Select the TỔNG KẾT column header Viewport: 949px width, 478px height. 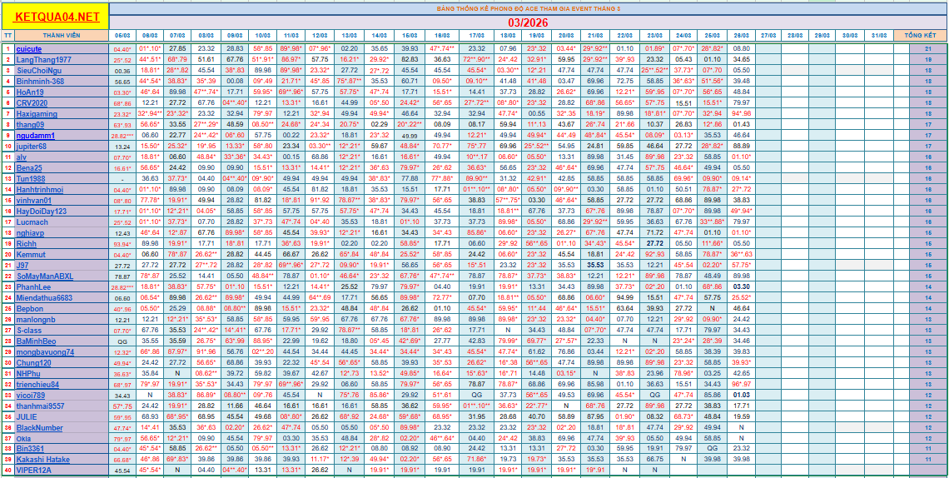[920, 37]
